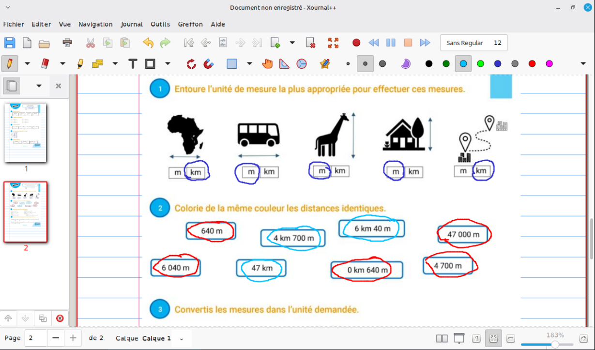
Task: Delete current page icon
Action: click(311, 43)
